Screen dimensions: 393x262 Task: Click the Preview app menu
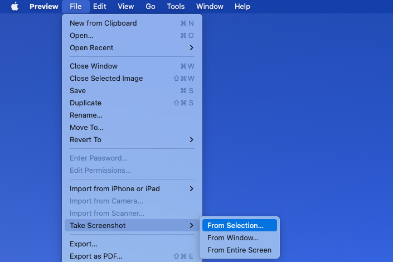[x=43, y=7]
